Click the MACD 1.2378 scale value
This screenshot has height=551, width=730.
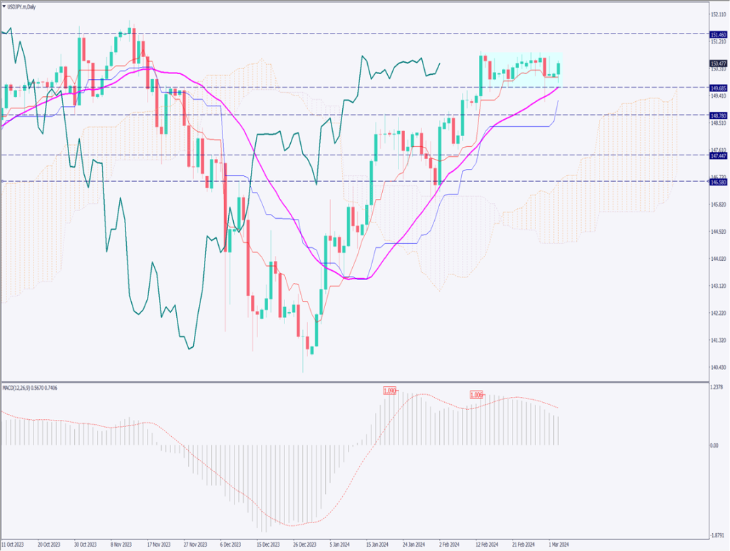(x=716, y=387)
